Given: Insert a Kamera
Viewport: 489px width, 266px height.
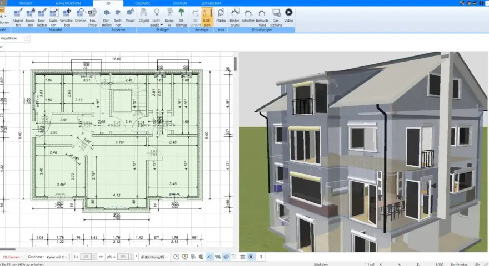Looking at the screenshot, I should [169, 17].
